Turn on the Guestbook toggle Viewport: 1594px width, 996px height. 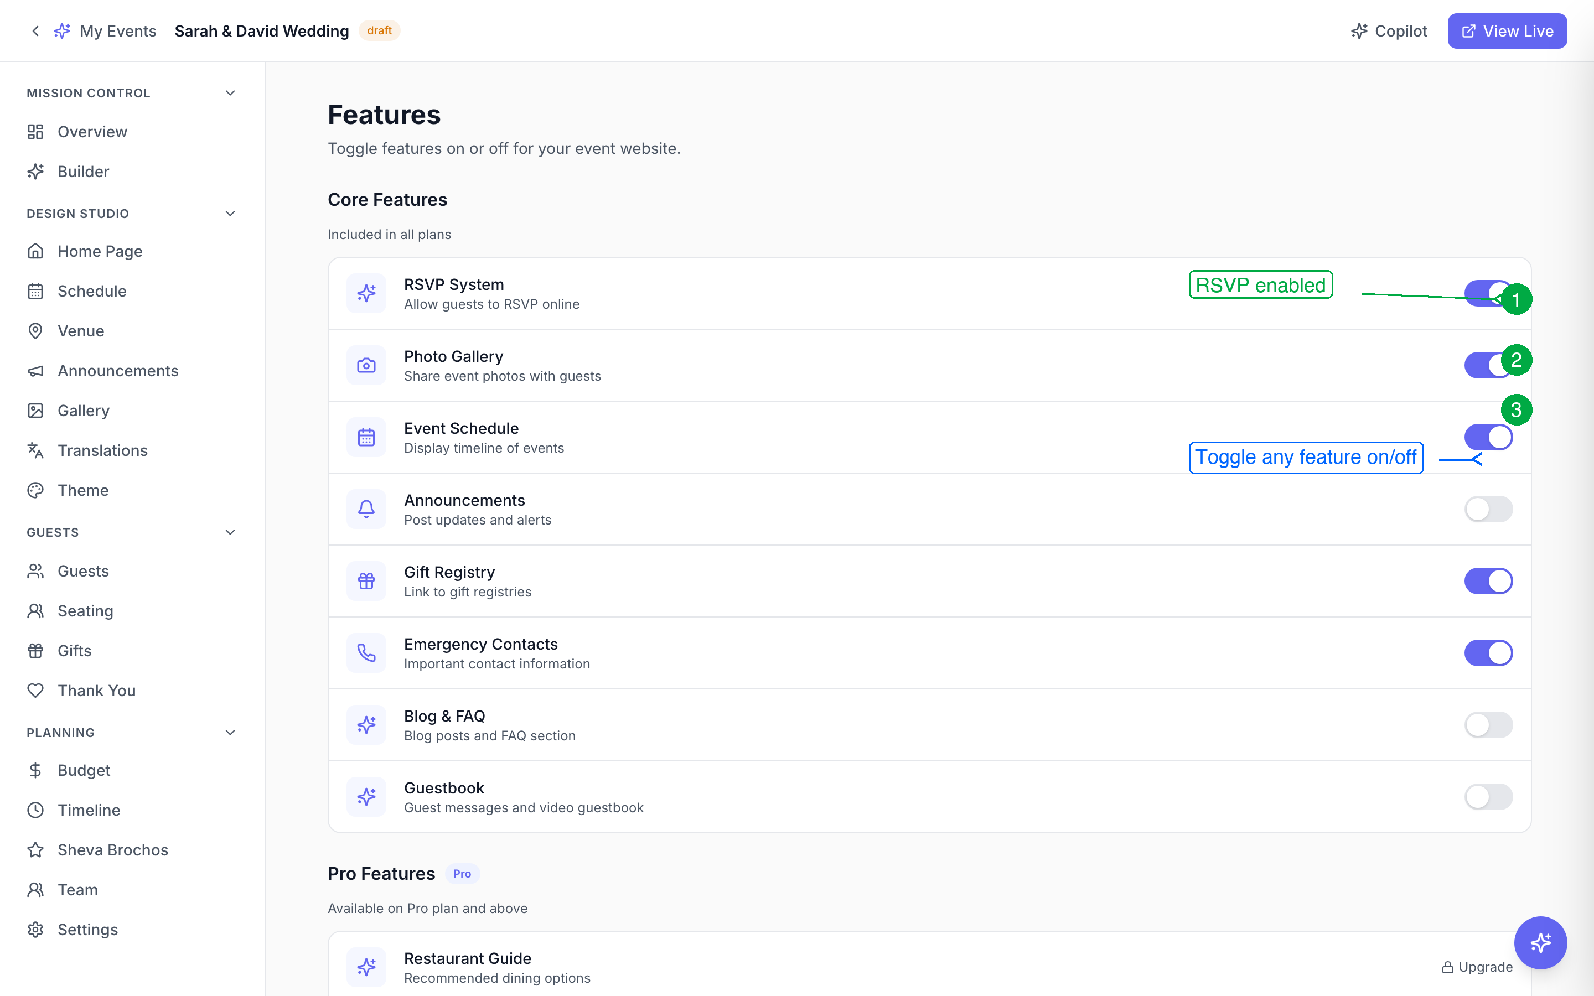point(1488,797)
